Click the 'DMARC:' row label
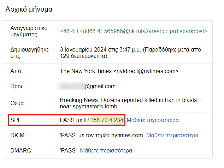The image size is (224, 168). tap(22, 150)
